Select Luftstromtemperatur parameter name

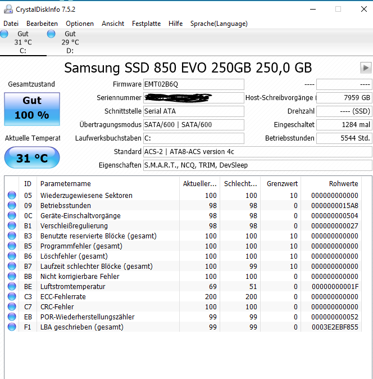click(x=73, y=286)
